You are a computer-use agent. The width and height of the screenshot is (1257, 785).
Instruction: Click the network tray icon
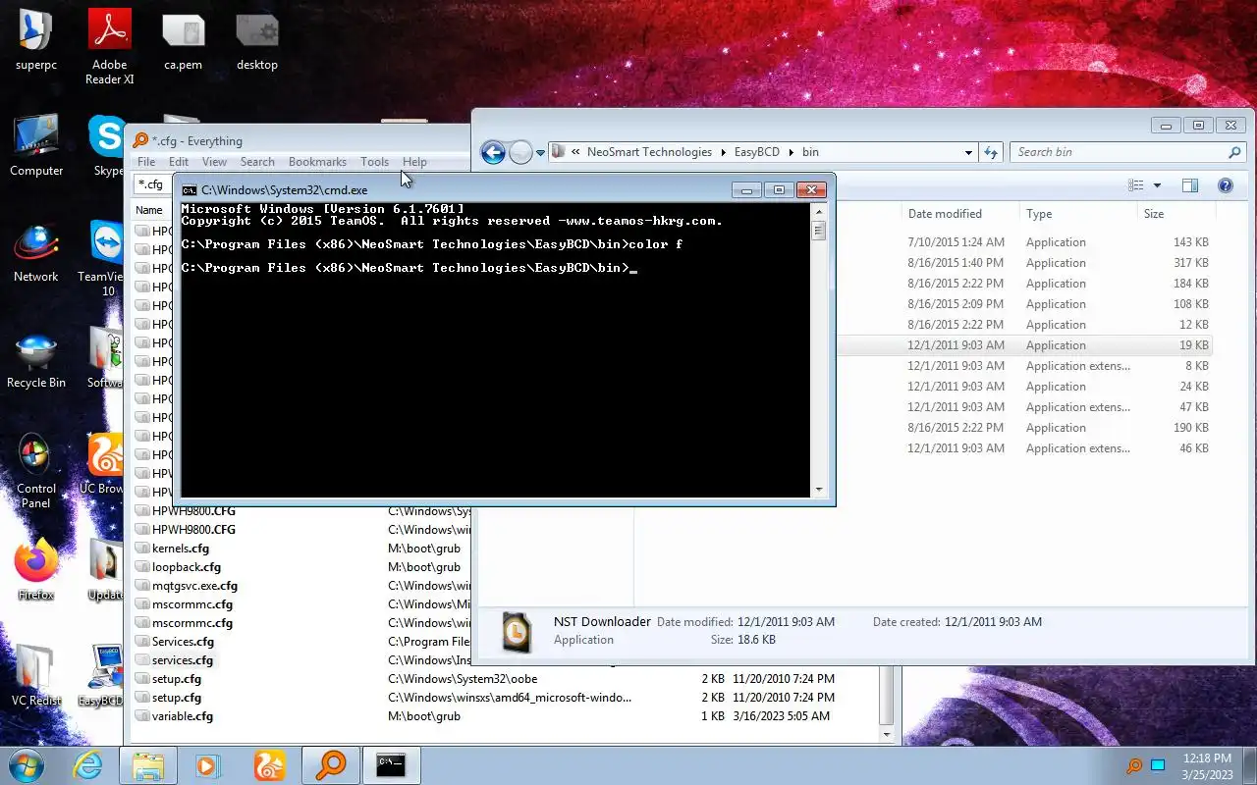(1158, 766)
